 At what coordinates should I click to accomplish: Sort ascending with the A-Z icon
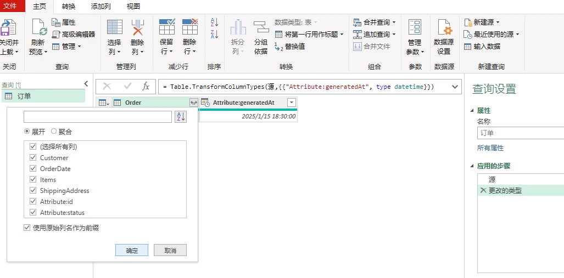(214, 22)
